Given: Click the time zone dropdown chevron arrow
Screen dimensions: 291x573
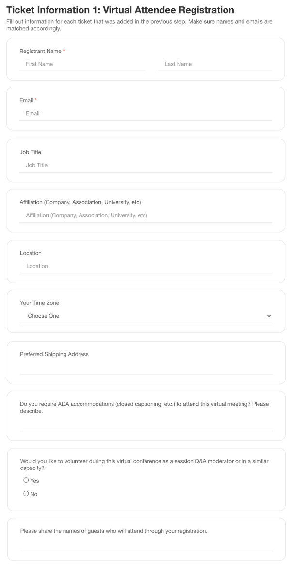Looking at the screenshot, I should [269, 316].
